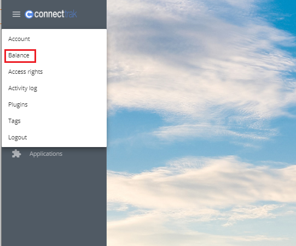296x246 pixels.
Task: Toggle the hamburger menu icon
Action: coord(16,14)
